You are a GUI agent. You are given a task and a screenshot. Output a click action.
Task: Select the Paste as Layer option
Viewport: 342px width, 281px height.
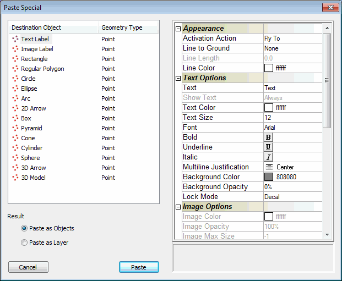pos(24,243)
